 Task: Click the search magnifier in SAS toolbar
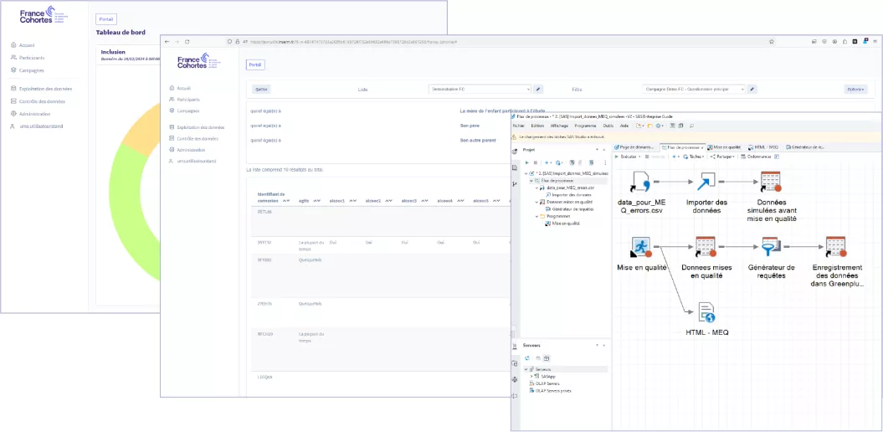[x=691, y=126]
